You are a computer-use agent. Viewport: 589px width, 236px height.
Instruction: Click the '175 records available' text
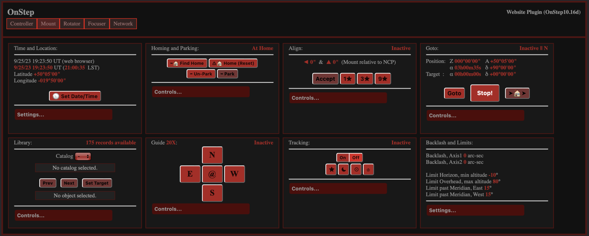point(111,143)
